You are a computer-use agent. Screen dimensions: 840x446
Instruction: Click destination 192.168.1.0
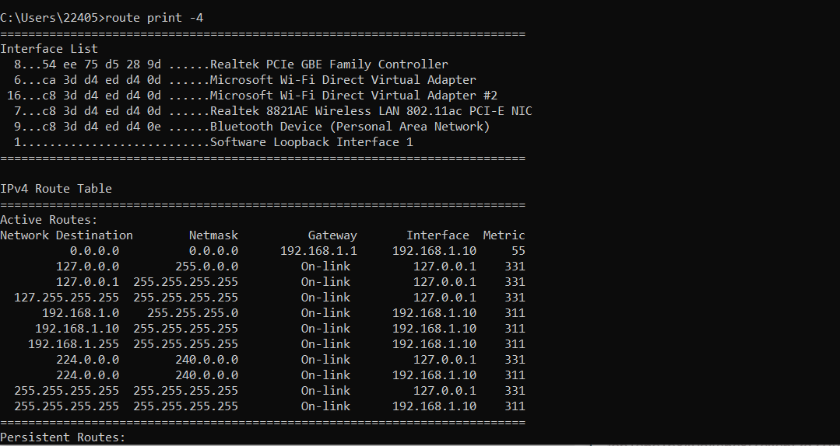[81, 313]
